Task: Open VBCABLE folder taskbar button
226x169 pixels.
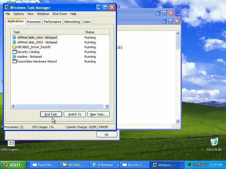Action: (x=74, y=165)
